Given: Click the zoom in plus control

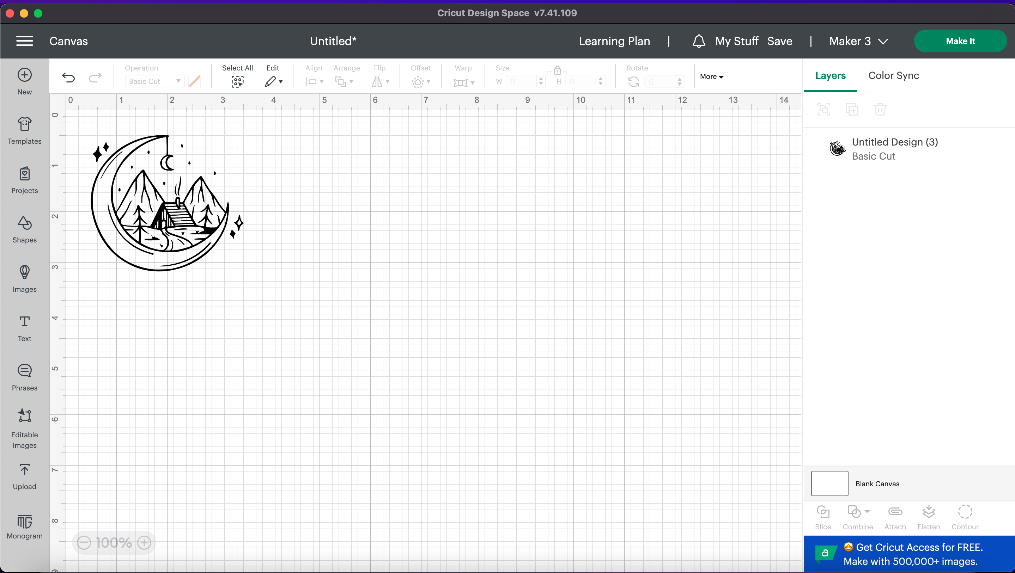Looking at the screenshot, I should (144, 542).
